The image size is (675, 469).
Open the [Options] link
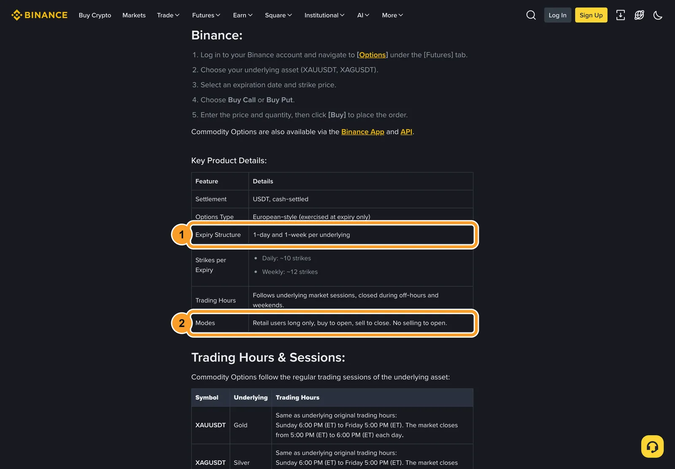(x=372, y=55)
